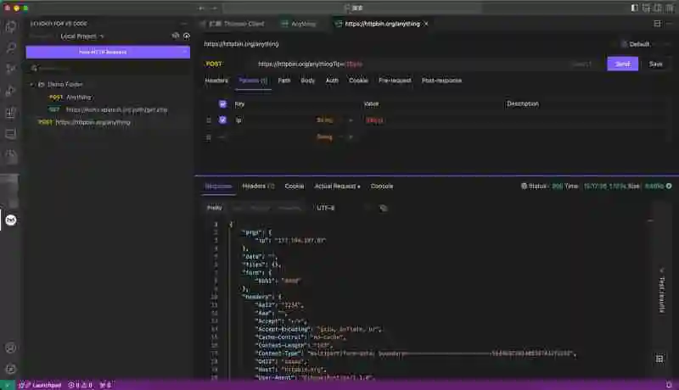The image size is (679, 390).
Task: Open POST https://httpbin.org/anything tree request
Action: pyautogui.click(x=84, y=122)
